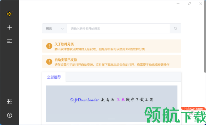Click warning icon beside 自动安装已支持
Image resolution: width=206 pixels, height=125 pixels.
pos(49,62)
